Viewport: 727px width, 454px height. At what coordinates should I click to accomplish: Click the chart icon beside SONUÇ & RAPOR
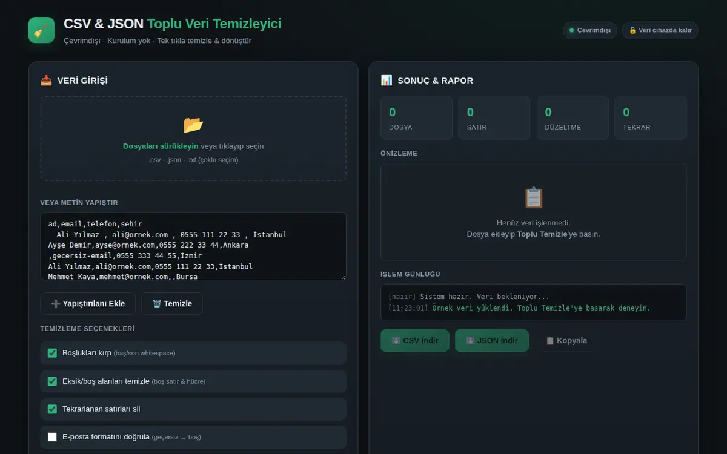click(x=387, y=81)
